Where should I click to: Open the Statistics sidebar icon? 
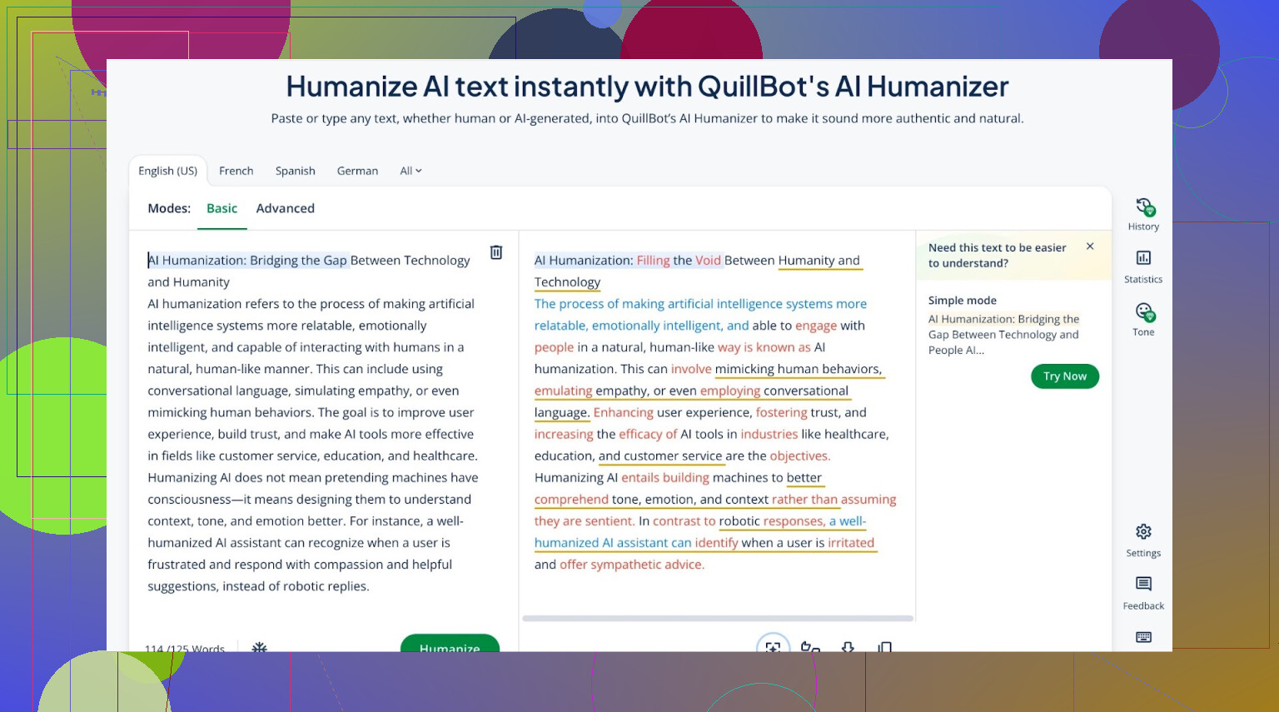(1143, 259)
